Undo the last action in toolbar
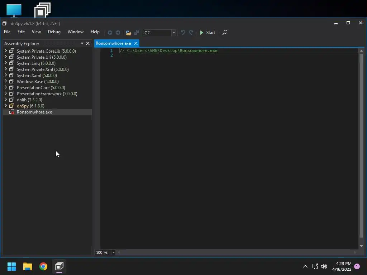Screen dimensions: 367x275 (183, 33)
